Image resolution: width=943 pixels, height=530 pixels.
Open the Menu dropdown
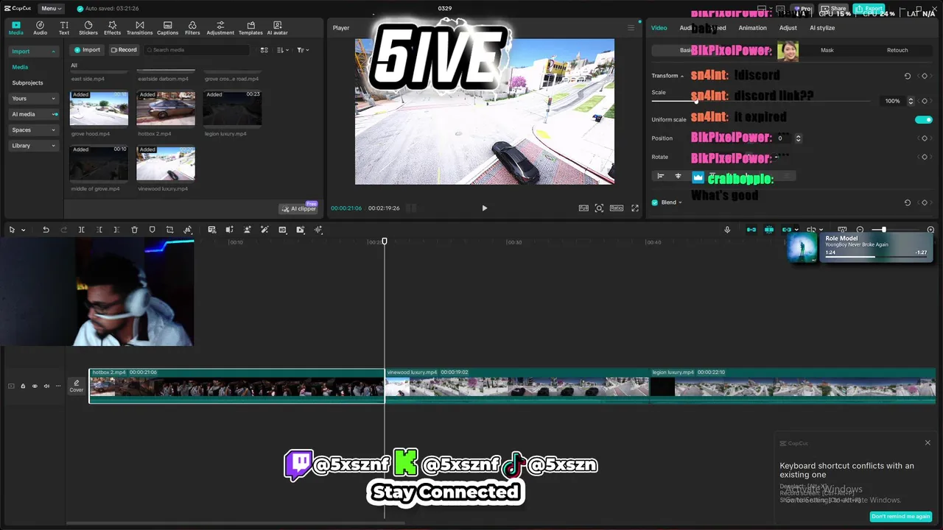(51, 8)
